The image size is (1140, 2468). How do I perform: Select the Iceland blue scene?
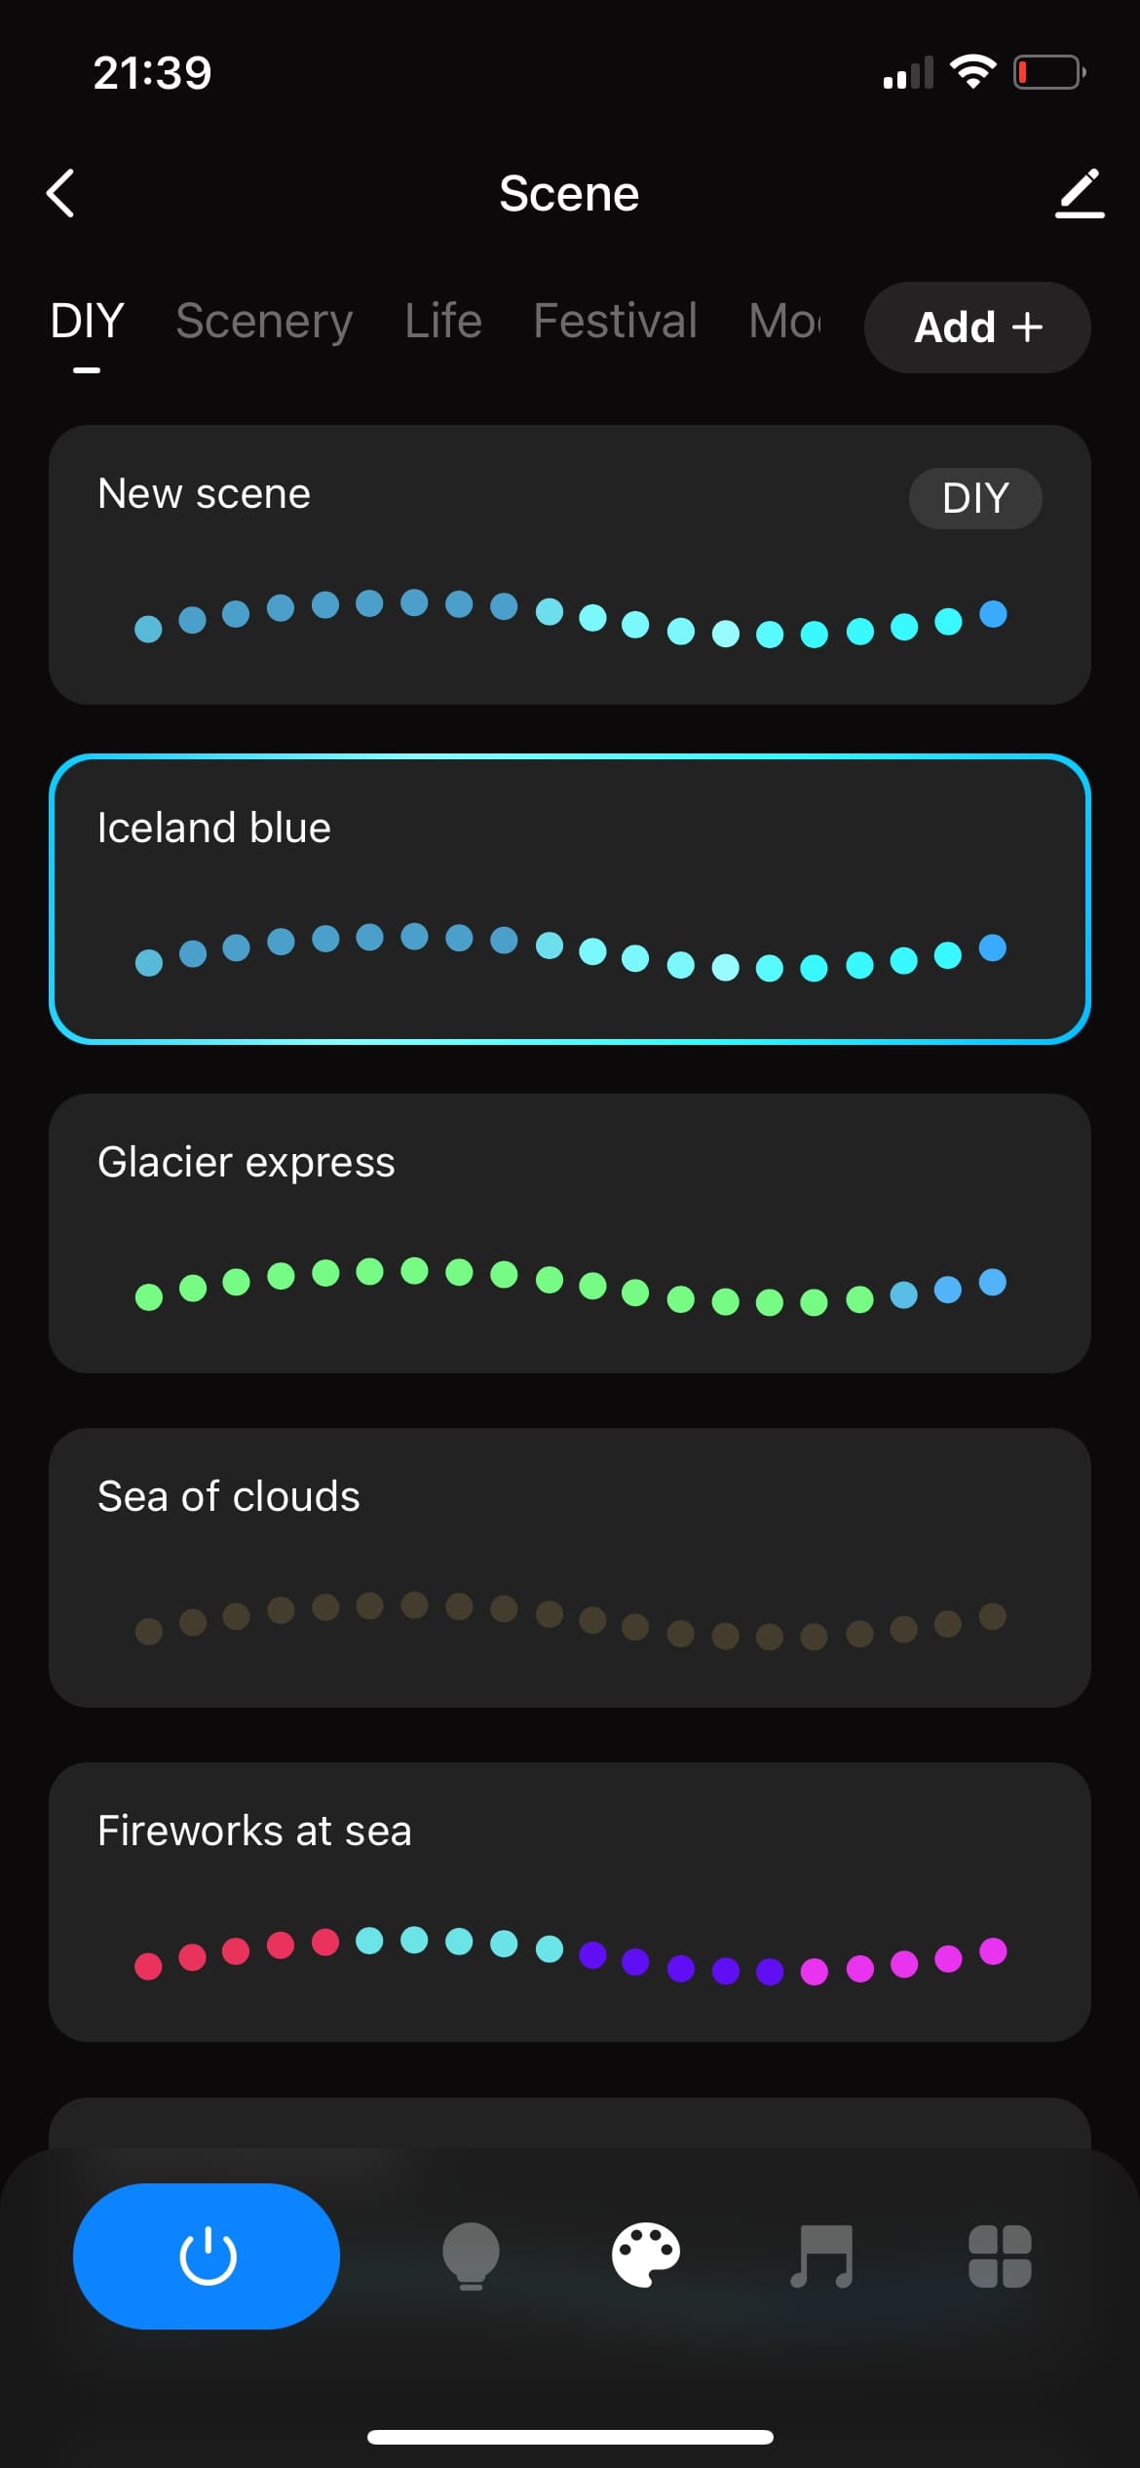570,899
